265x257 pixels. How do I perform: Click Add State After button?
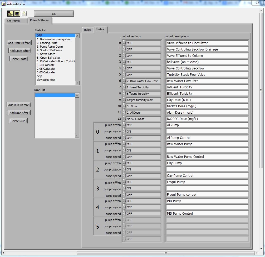click(19, 51)
